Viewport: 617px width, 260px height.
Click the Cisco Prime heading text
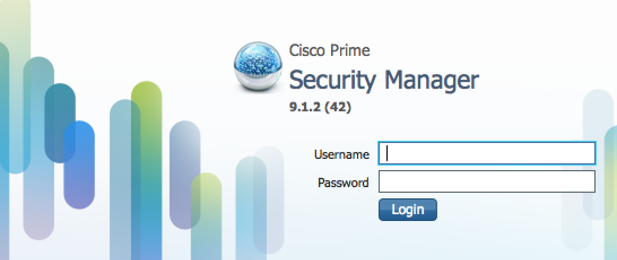click(329, 50)
